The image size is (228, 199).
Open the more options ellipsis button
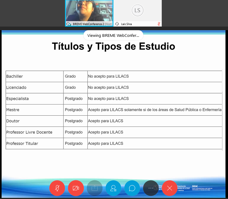click(x=151, y=188)
